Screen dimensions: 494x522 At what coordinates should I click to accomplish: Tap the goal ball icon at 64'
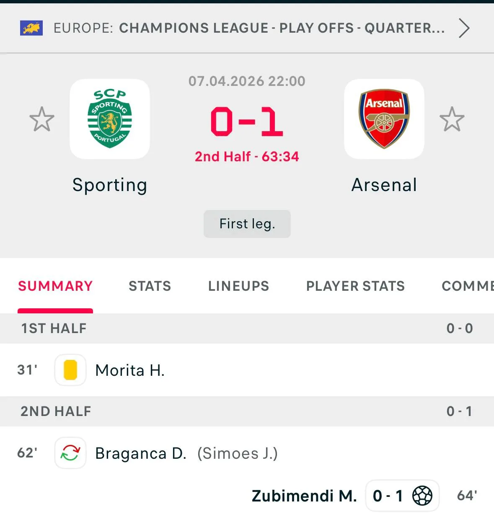tap(422, 496)
